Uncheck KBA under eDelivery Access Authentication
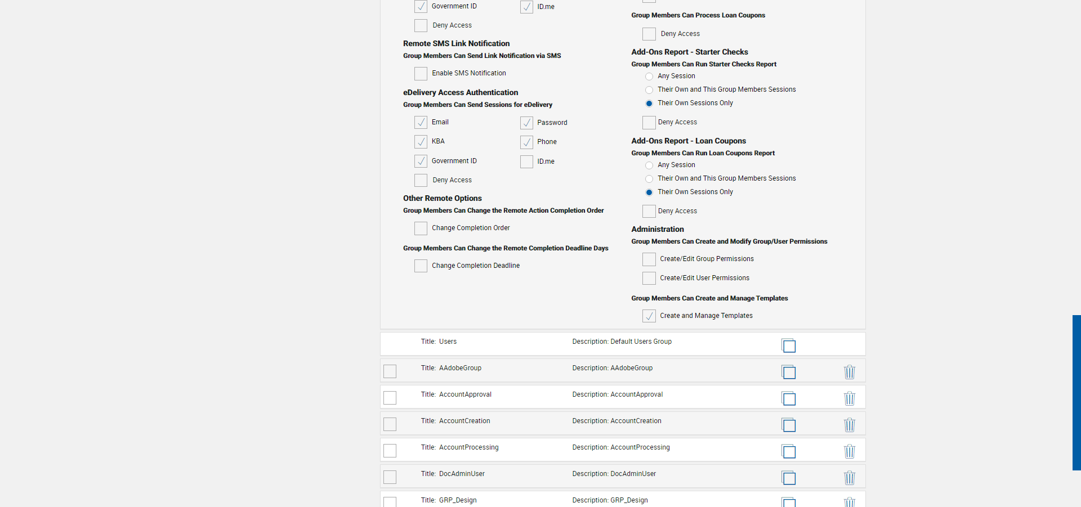 pos(421,142)
